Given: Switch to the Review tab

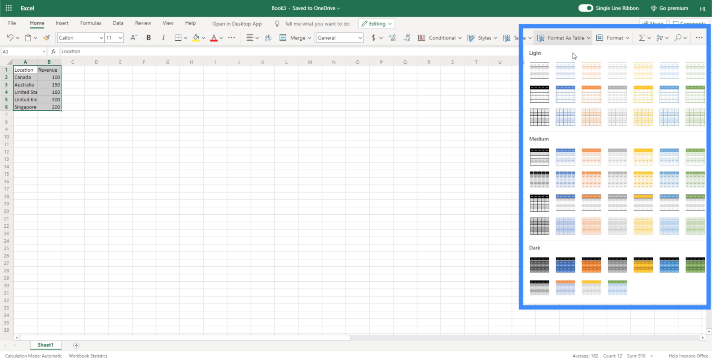Looking at the screenshot, I should click(x=143, y=23).
